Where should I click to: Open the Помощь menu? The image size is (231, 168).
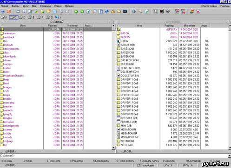click(225, 6)
